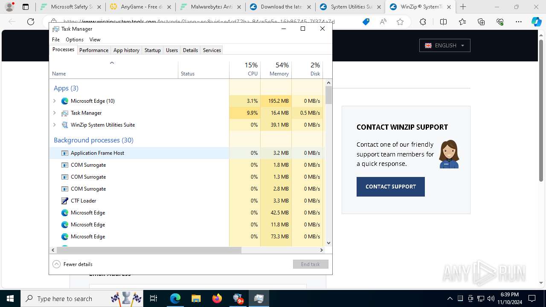Click the volume icon in system tray
The width and height of the screenshot is (546, 307).
tap(491, 298)
